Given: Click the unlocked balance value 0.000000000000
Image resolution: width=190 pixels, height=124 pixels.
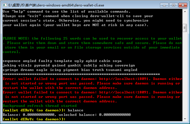Looking at the screenshot, I should tap(115, 115).
